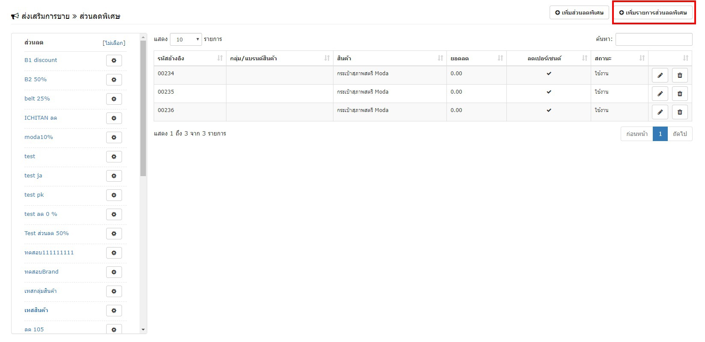Sort table by กลุ่ม/แบรนด์สินค้า column

tap(280, 58)
